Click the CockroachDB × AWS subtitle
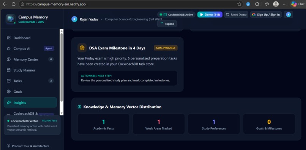This screenshot has height=150, width=306. (x=31, y=22)
